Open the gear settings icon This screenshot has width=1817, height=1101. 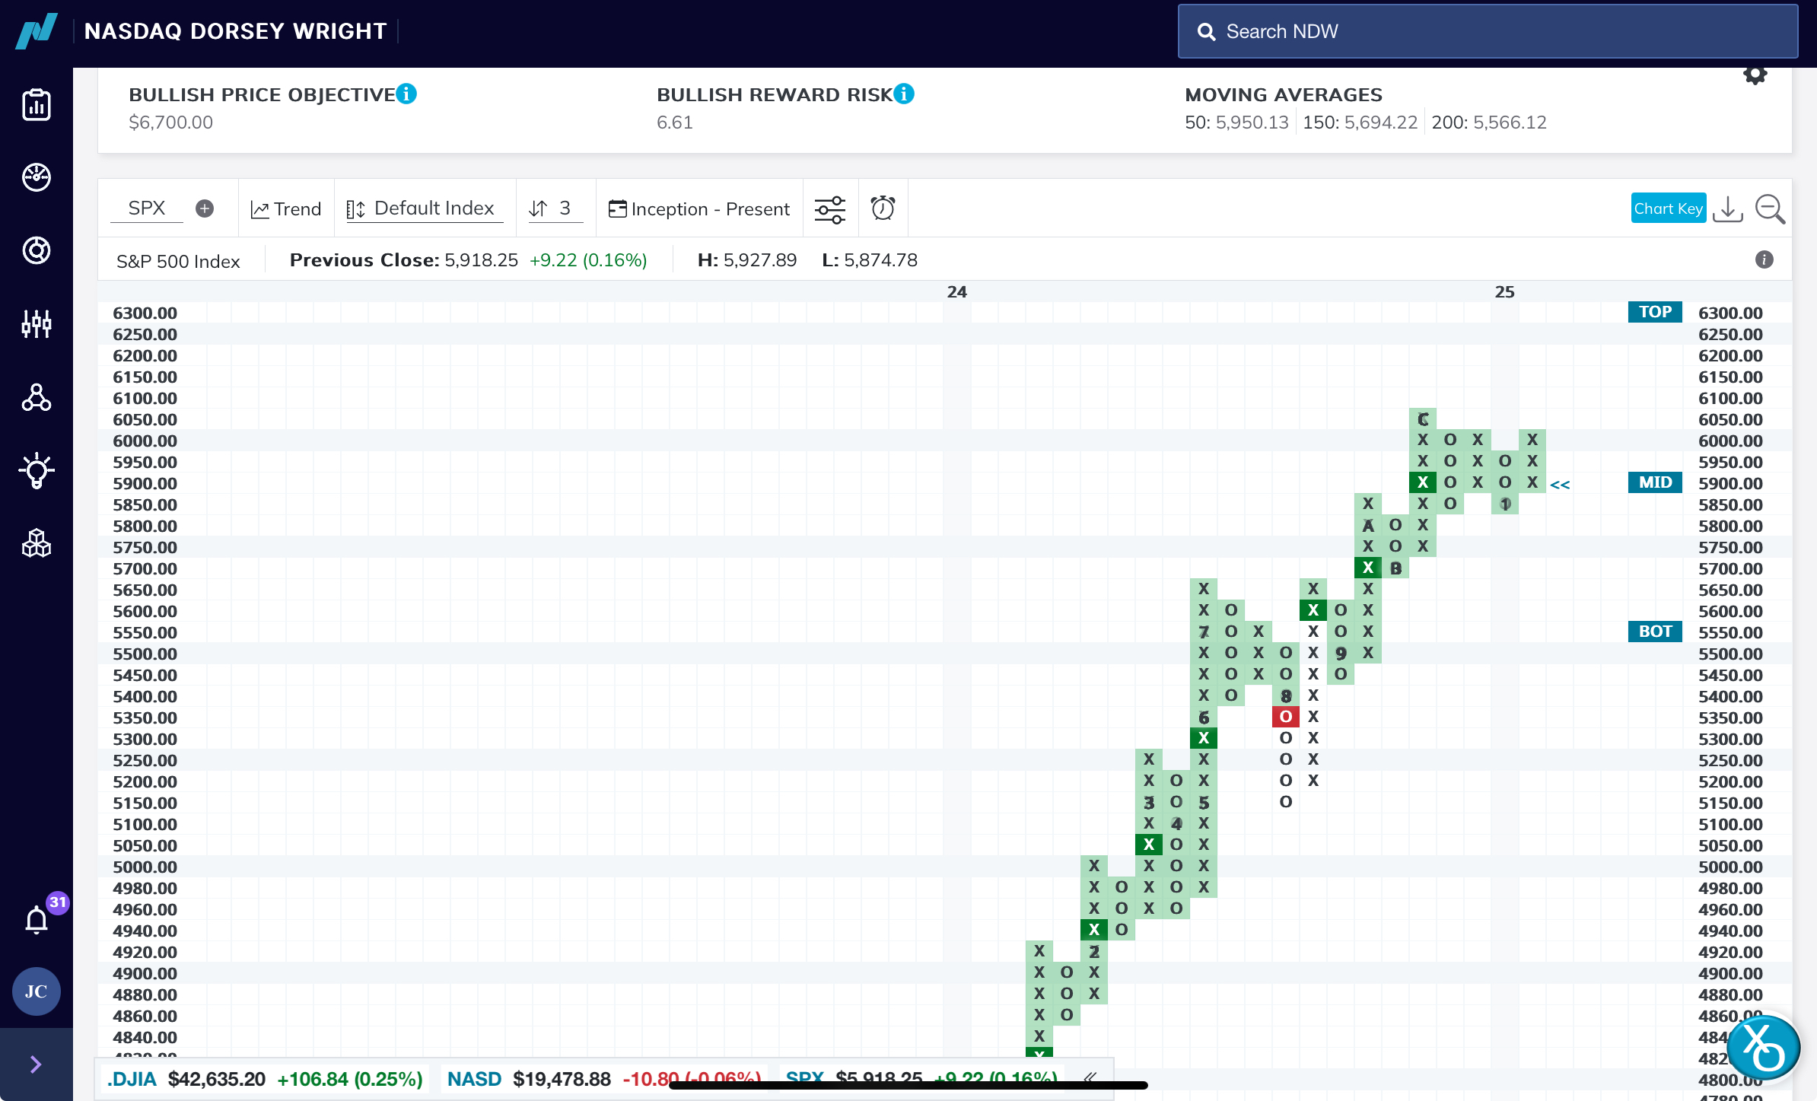point(1755,75)
